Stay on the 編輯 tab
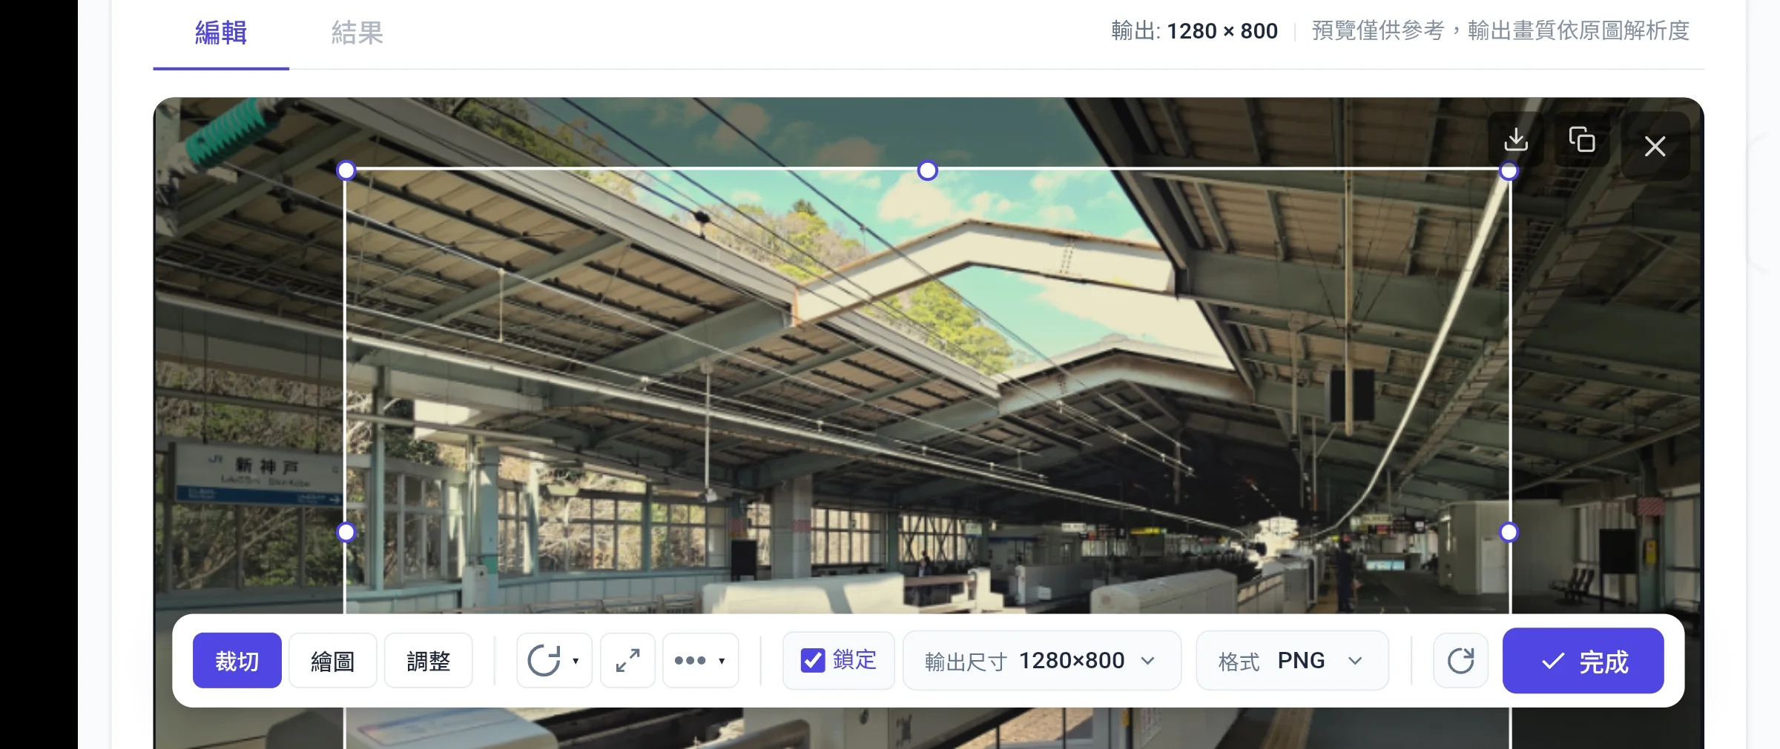The image size is (1780, 749). tap(220, 33)
